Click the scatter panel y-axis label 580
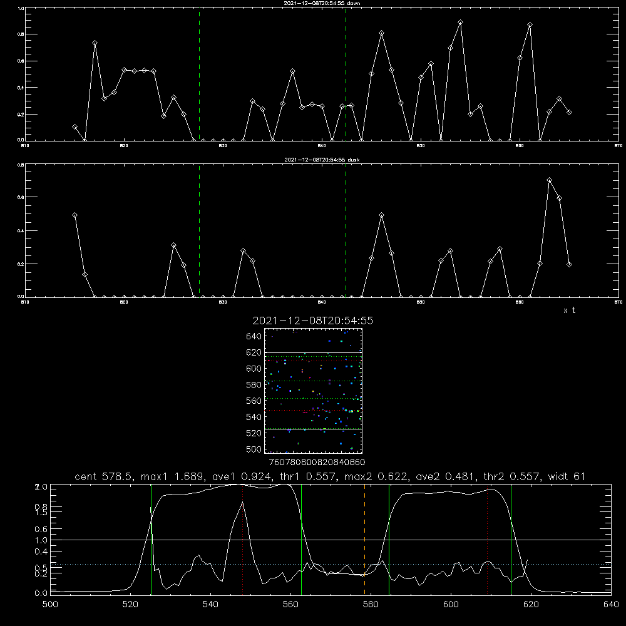 click(x=254, y=385)
